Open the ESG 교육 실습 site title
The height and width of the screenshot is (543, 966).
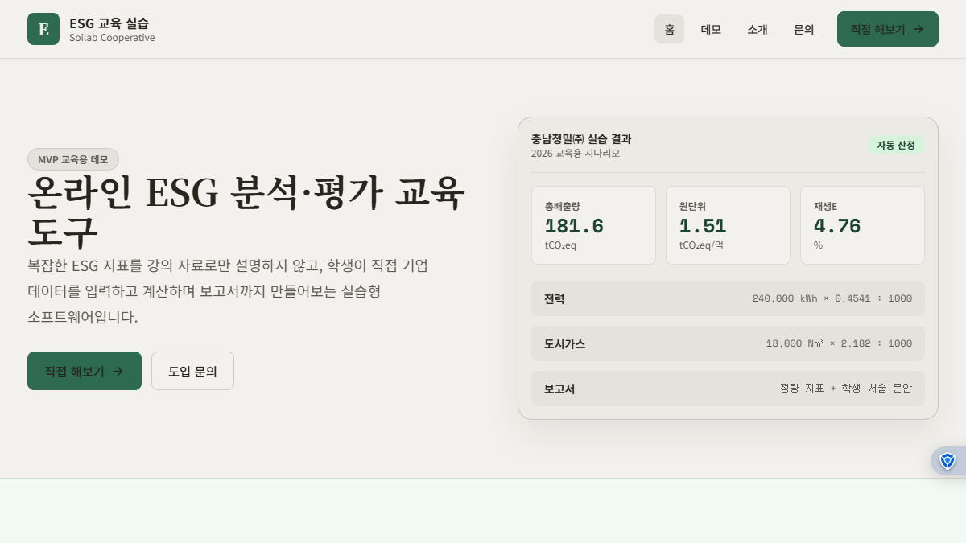pyautogui.click(x=109, y=23)
